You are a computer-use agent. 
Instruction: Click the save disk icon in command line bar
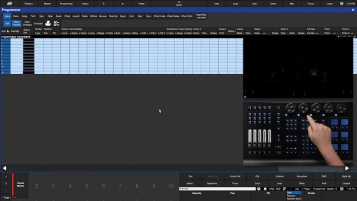[265, 189]
